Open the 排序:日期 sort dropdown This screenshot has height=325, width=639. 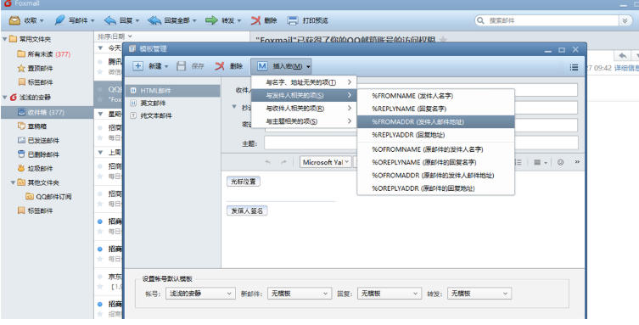click(x=115, y=36)
